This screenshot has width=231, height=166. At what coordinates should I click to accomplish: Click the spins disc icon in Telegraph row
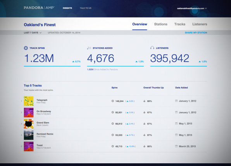coord(113,101)
